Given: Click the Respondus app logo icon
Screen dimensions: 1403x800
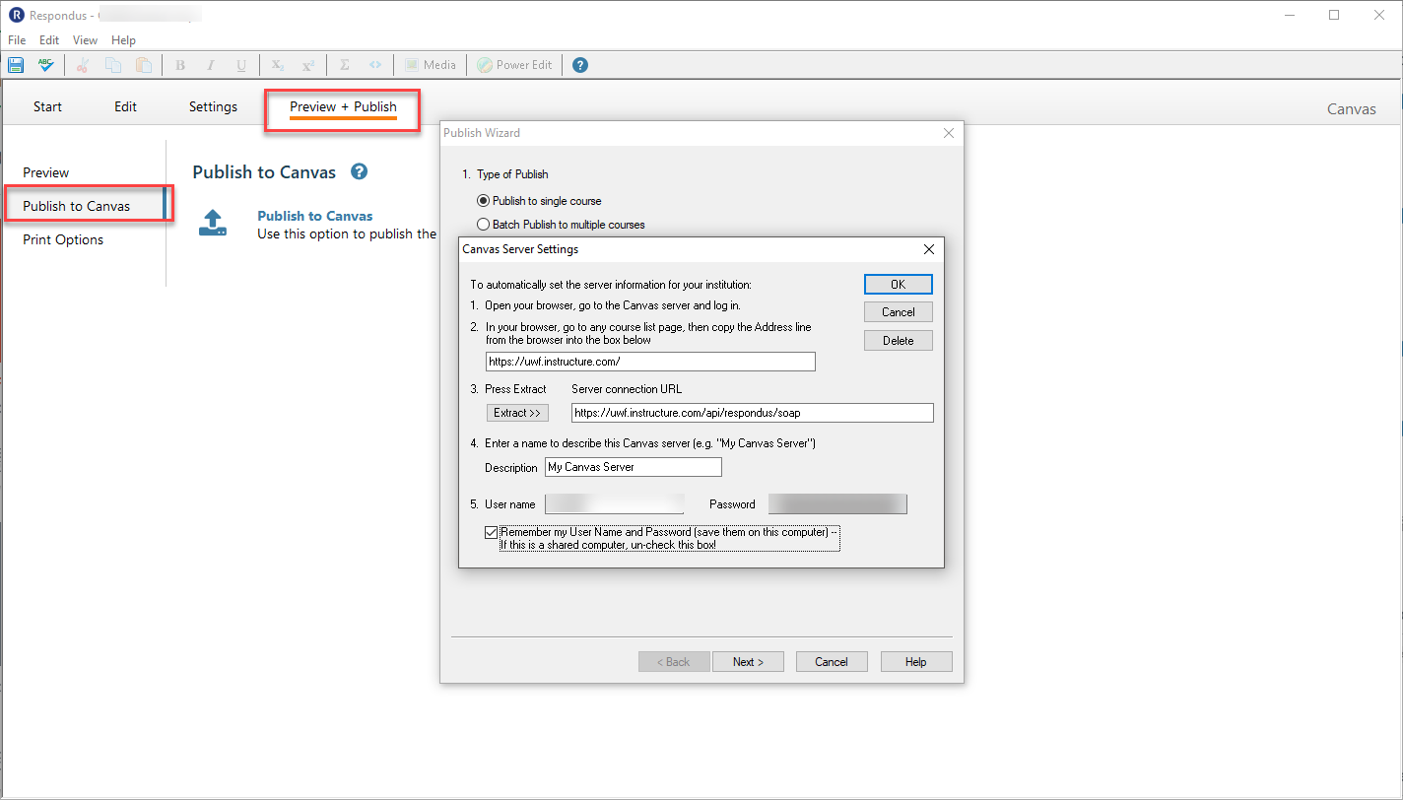Looking at the screenshot, I should (16, 15).
